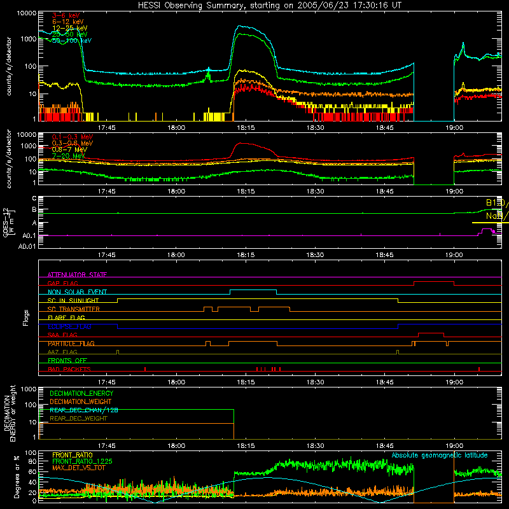This screenshot has height=509, width=509.
Task: Select the 12-25 keV legend label
Action: pos(70,28)
